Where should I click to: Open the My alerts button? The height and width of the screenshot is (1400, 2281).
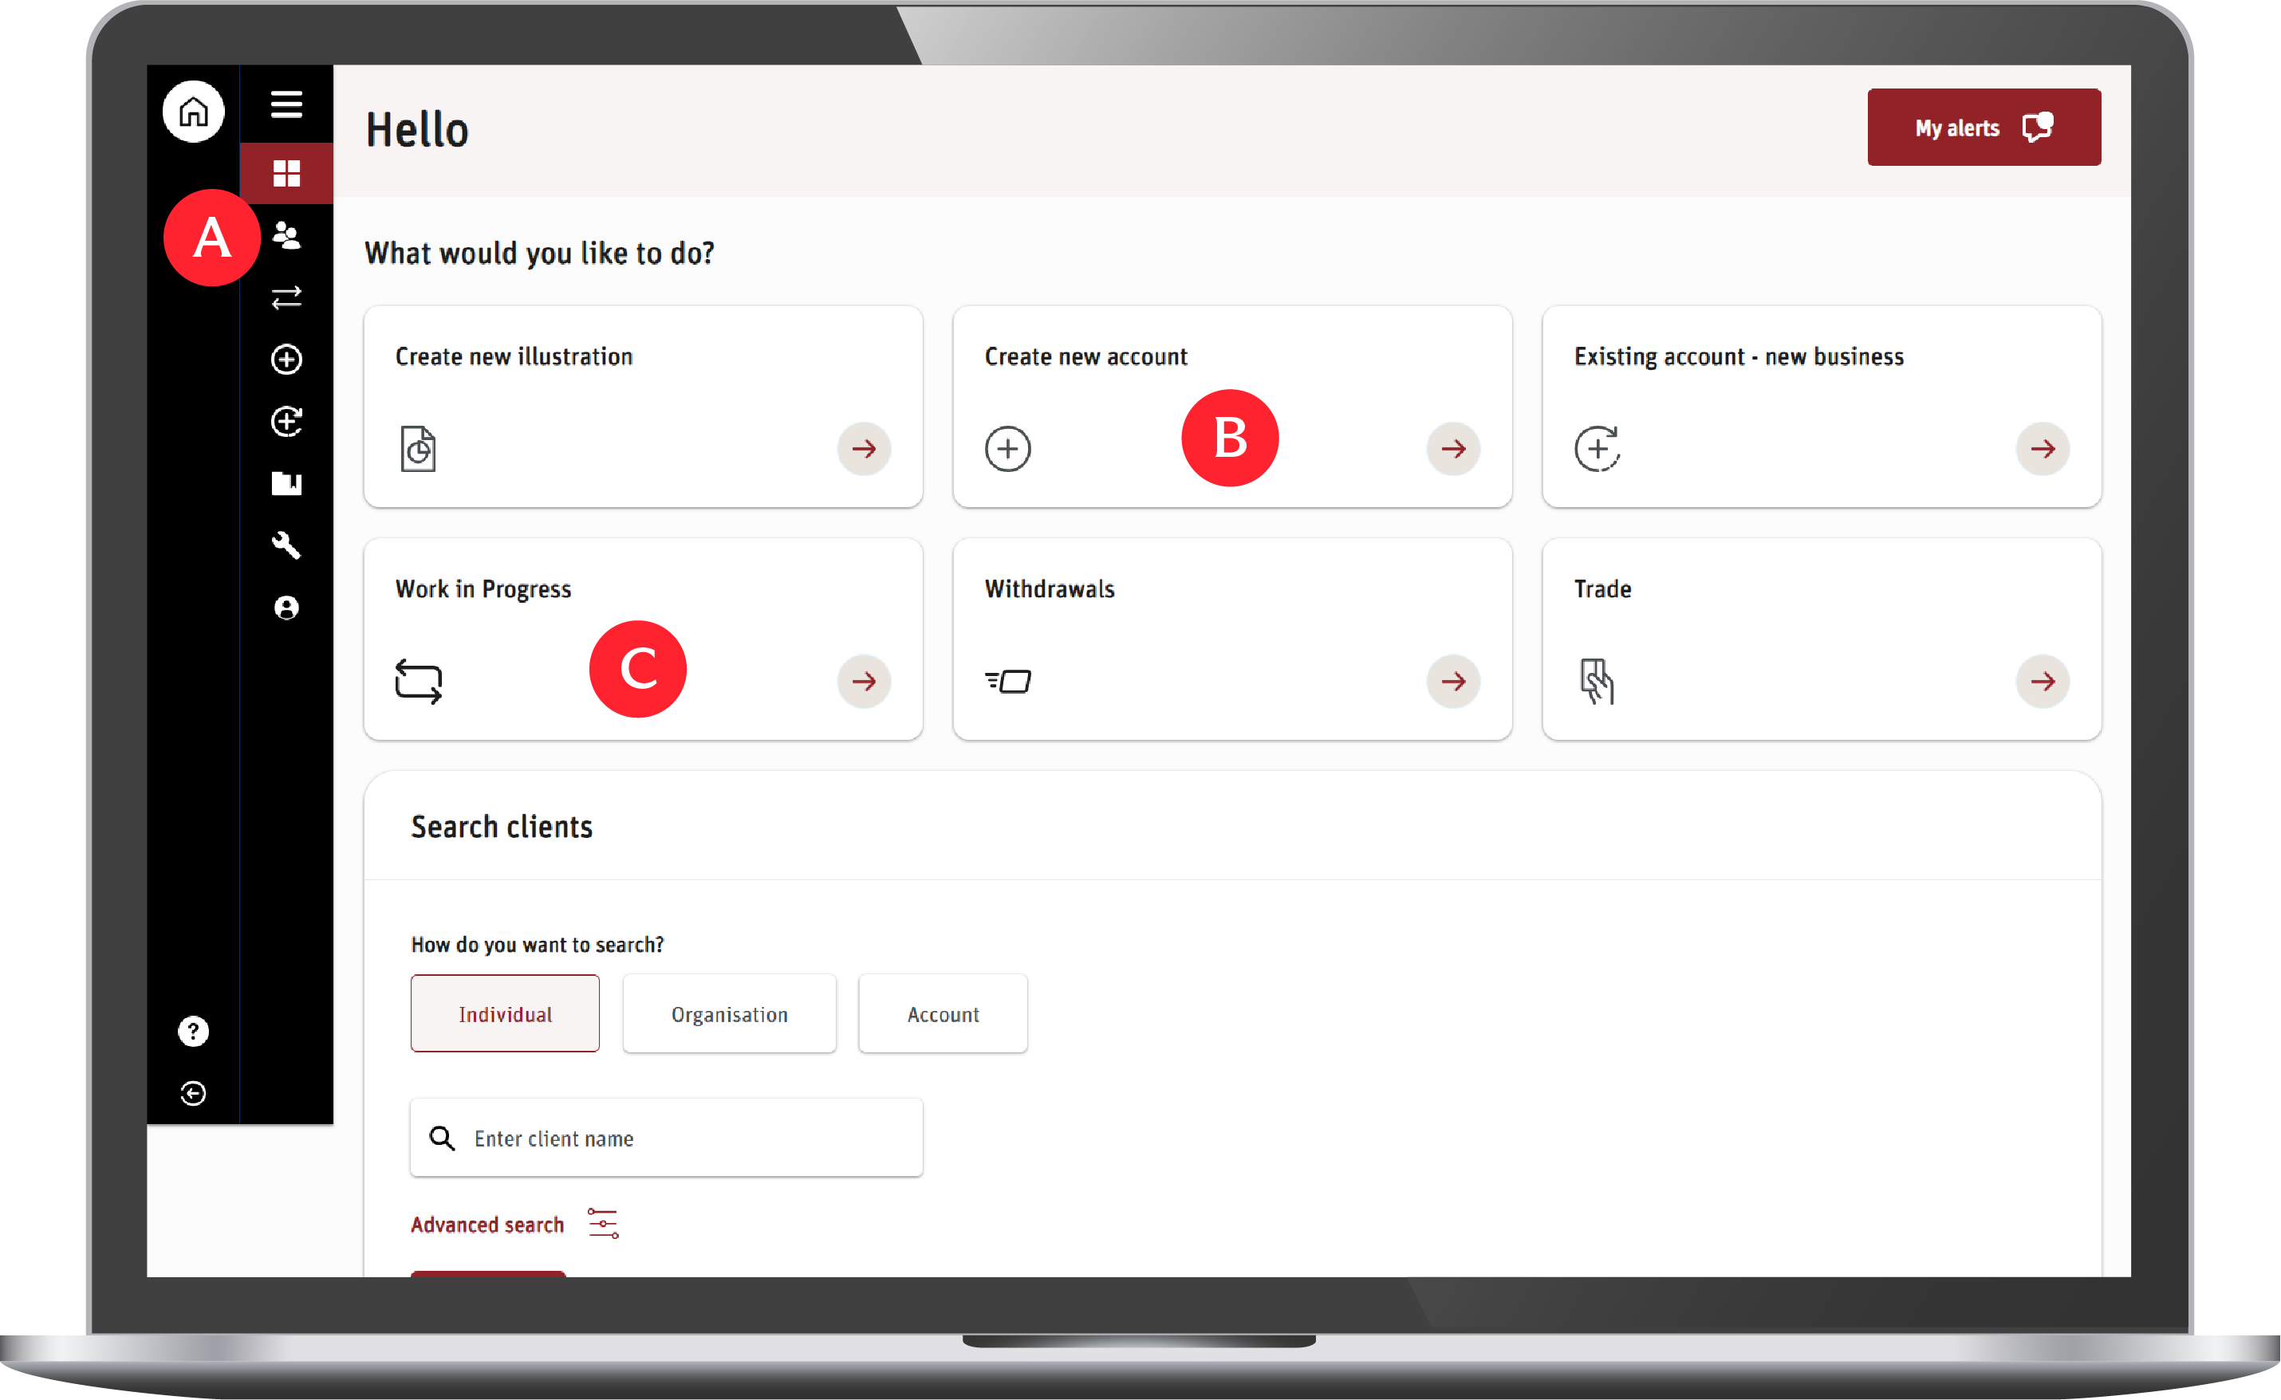click(x=1983, y=128)
